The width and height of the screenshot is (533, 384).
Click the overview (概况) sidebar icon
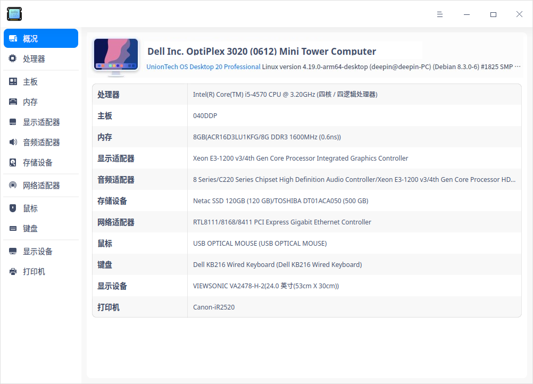click(13, 38)
